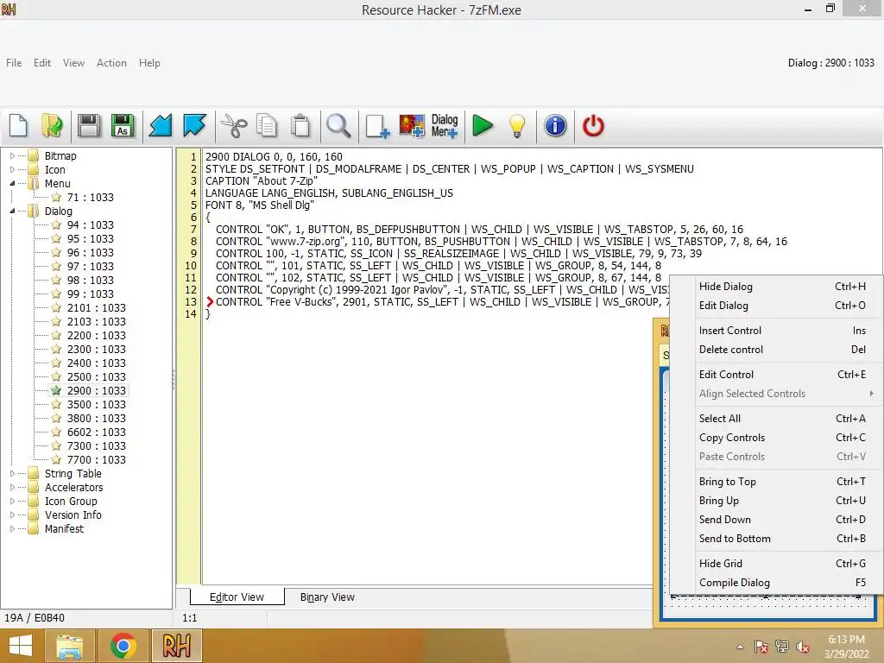The image size is (884, 663).
Task: Save file using the floppy disk icon
Action: (x=89, y=125)
